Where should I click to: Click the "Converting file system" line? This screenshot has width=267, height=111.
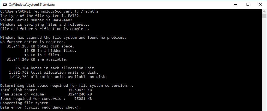click(x=24, y=103)
